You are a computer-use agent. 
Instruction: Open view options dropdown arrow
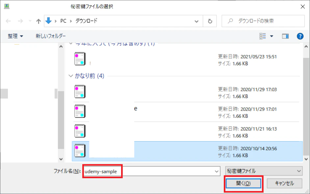pos(271,36)
